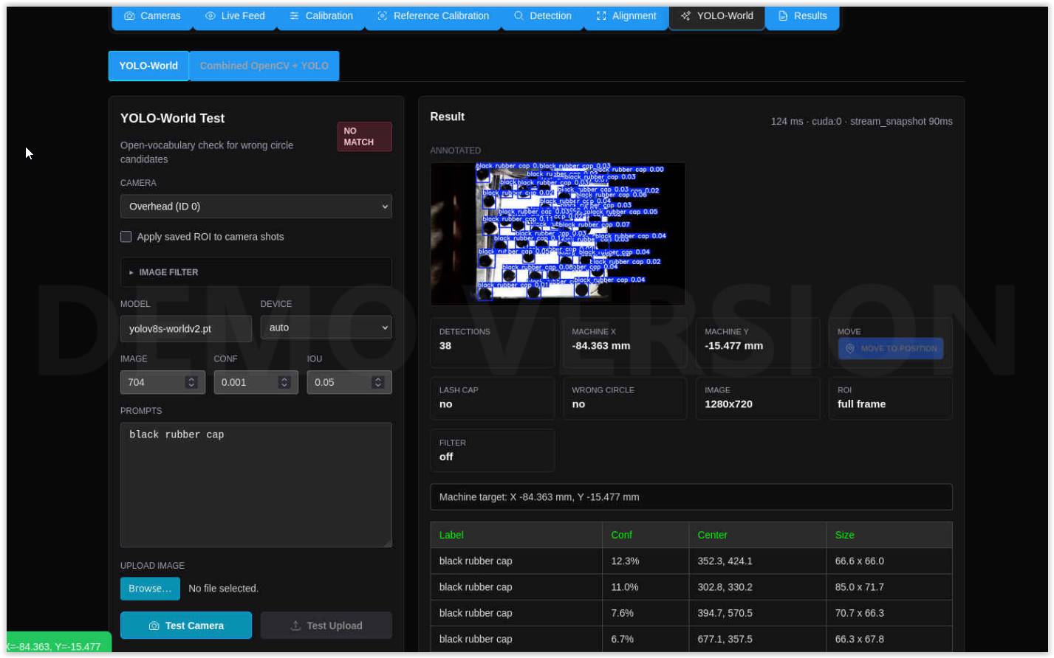This screenshot has height=658, width=1054.
Task: Focus the Prompts text area
Action: tap(256, 485)
